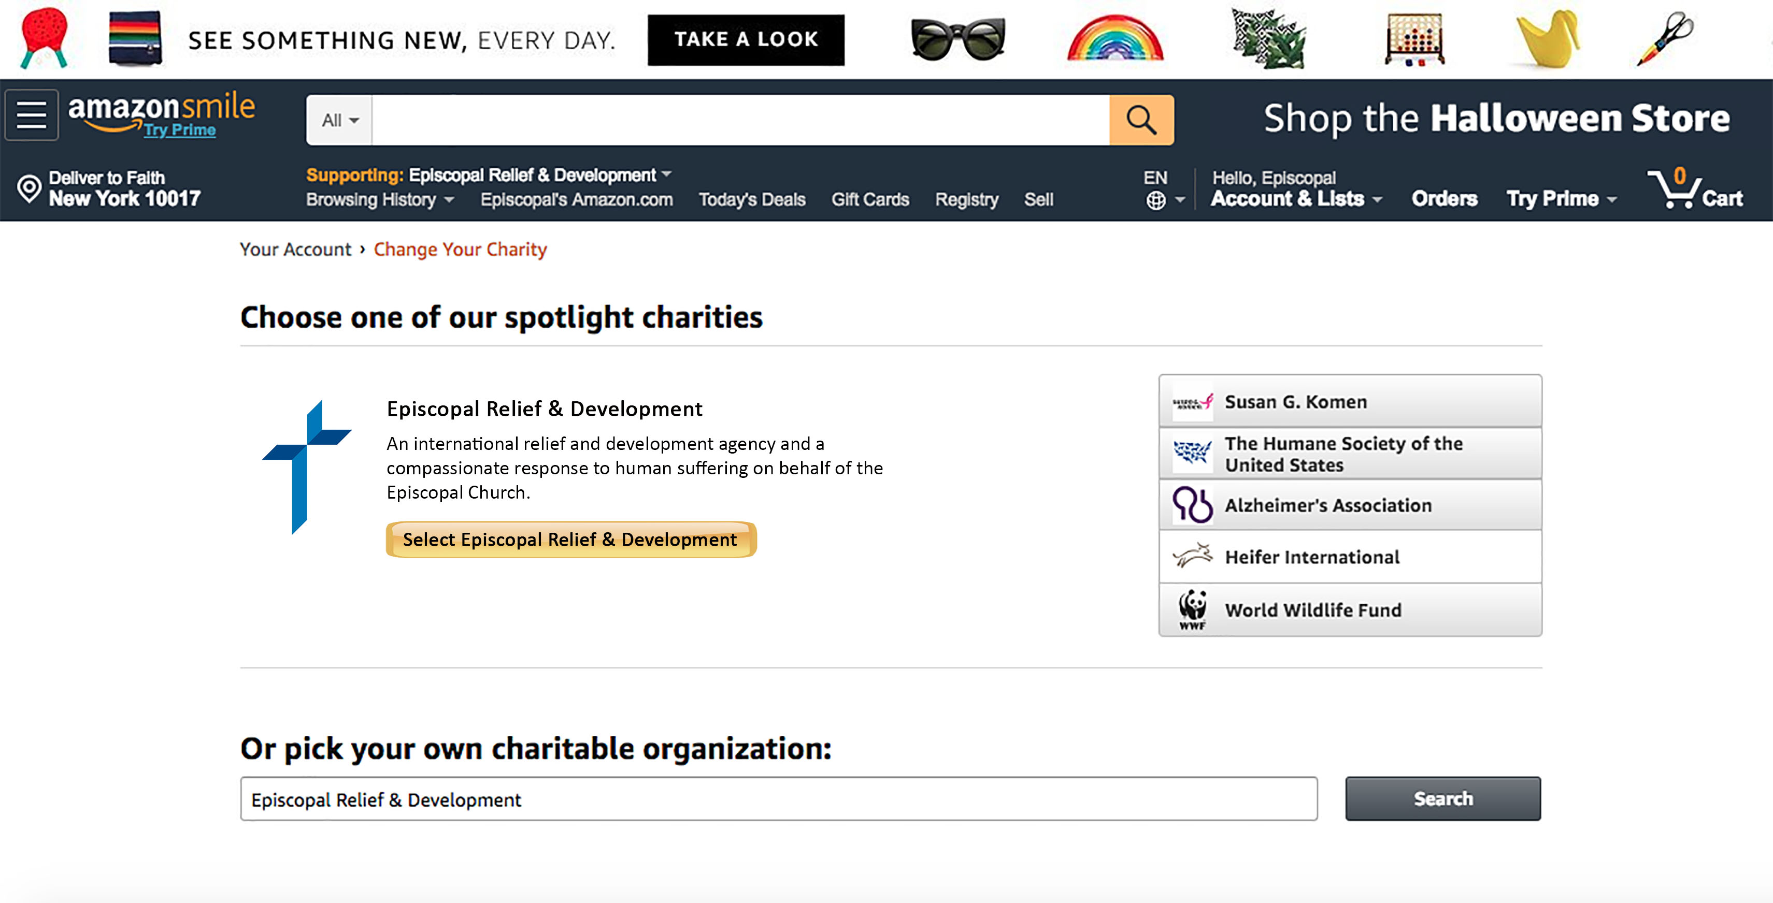Click the WWF panda logo

[x=1192, y=609]
